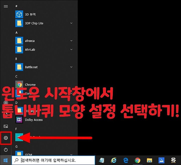Expand the afreeca folder chevron

71,41
